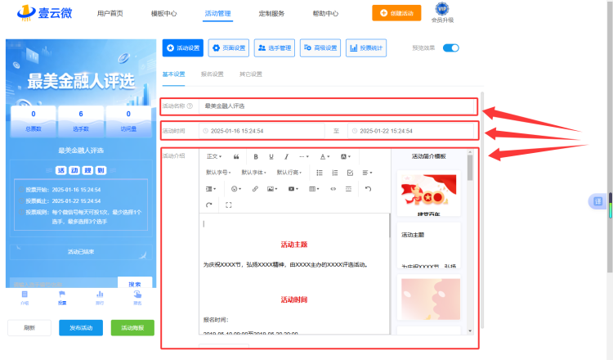Apply underline formatting in editor toolbar
The width and height of the screenshot is (613, 360).
point(271,156)
